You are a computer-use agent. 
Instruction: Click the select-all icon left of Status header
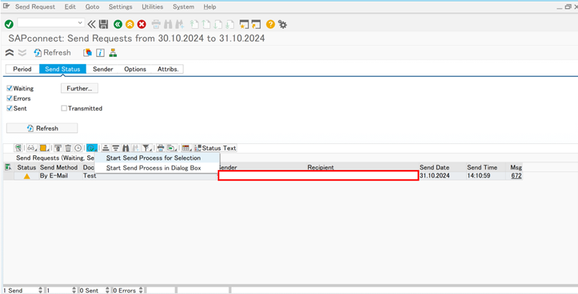[x=7, y=168]
